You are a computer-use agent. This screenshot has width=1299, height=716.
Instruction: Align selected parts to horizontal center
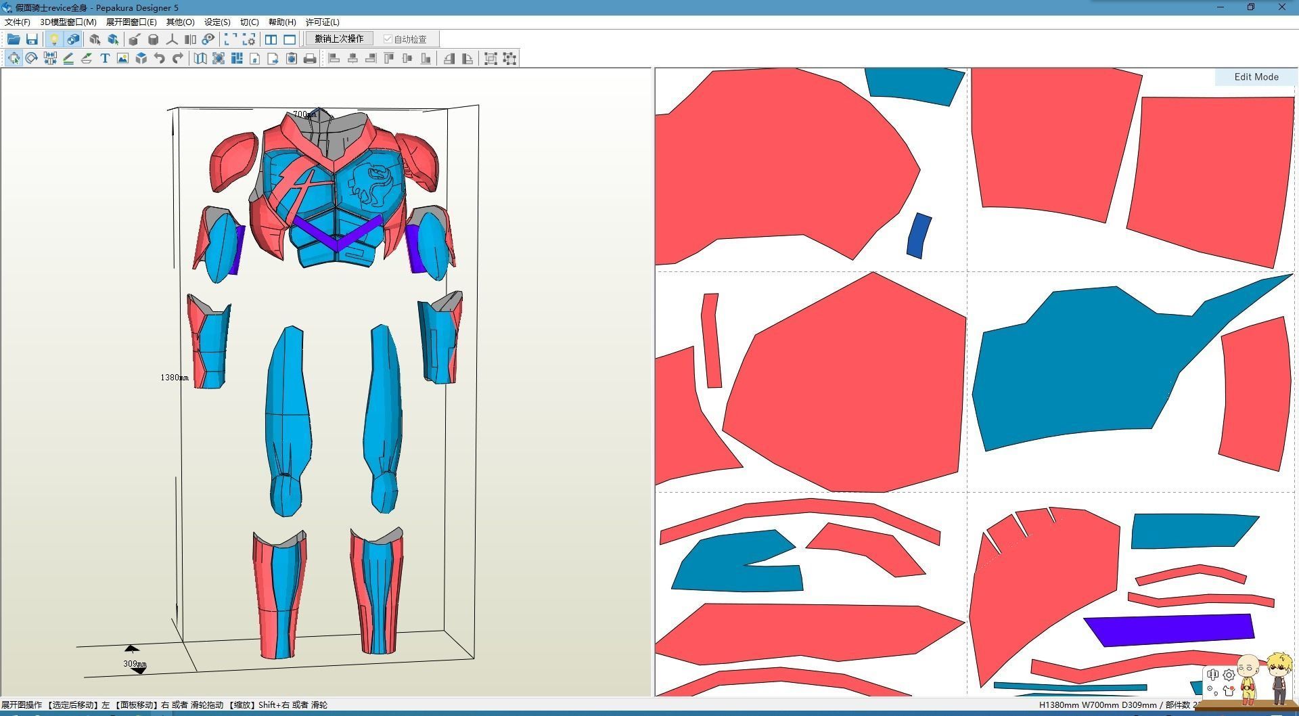click(352, 58)
